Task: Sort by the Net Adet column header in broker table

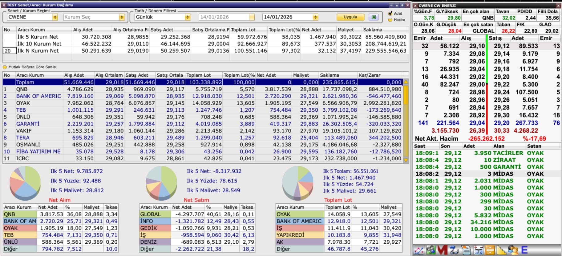Action: coord(273,75)
